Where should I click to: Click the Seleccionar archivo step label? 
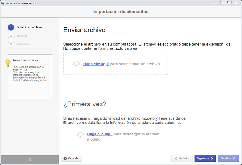coord(29,27)
